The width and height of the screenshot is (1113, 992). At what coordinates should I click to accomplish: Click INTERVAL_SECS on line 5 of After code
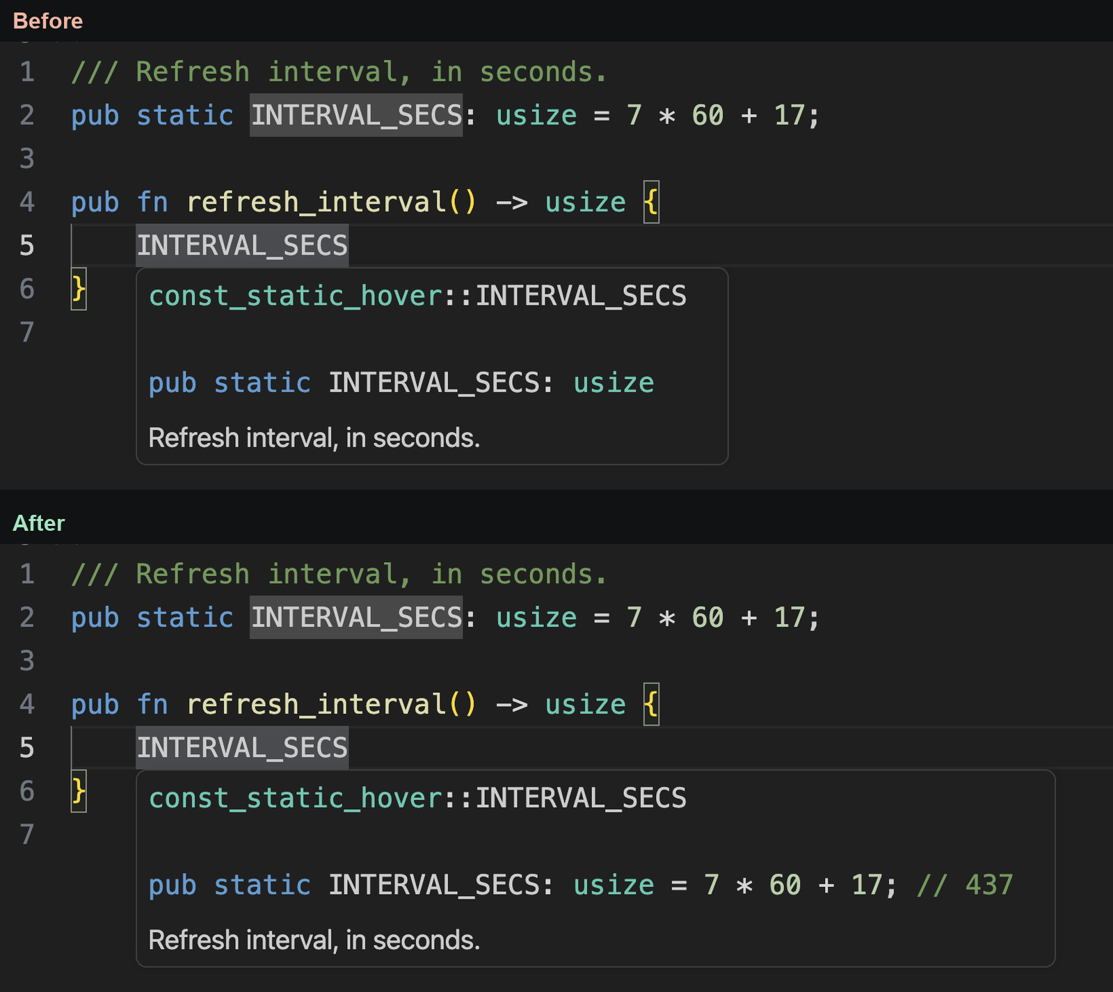tap(242, 748)
